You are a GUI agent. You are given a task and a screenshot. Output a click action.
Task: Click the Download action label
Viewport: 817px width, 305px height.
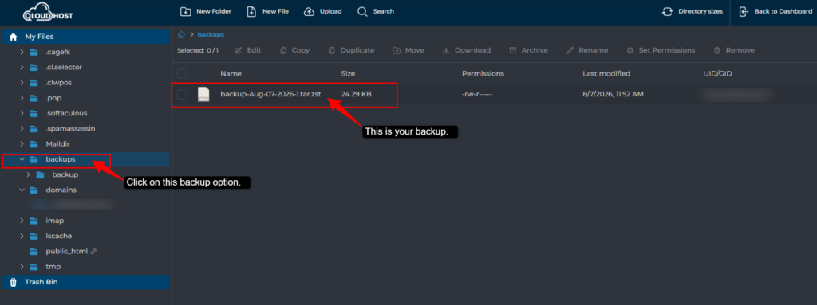point(472,50)
